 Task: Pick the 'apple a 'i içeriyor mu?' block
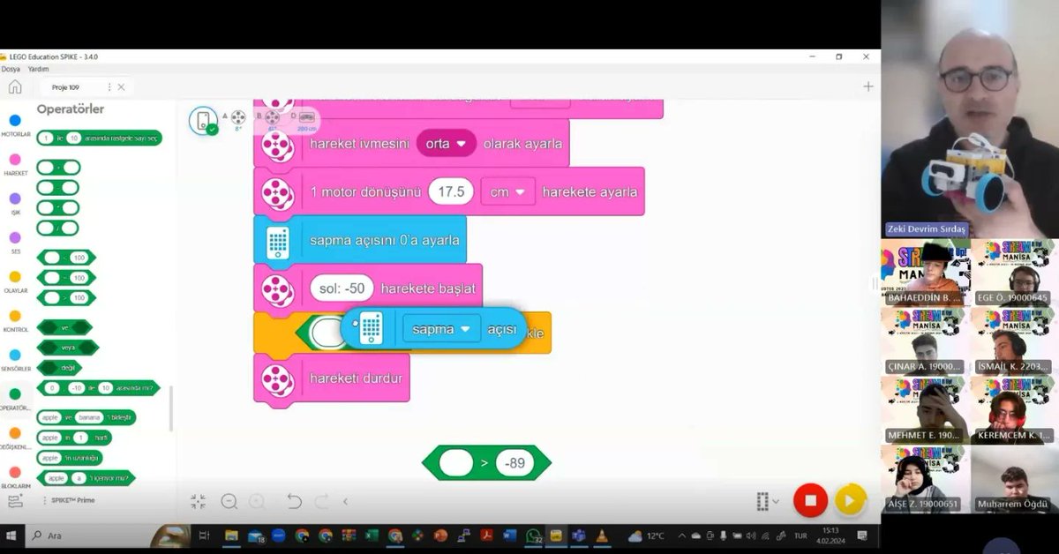coord(86,477)
